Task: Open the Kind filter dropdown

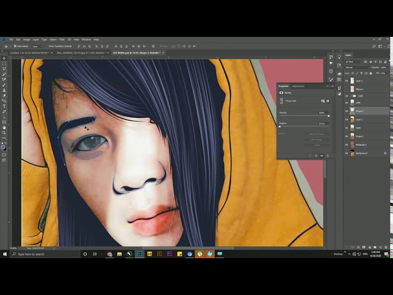Action: pos(354,61)
